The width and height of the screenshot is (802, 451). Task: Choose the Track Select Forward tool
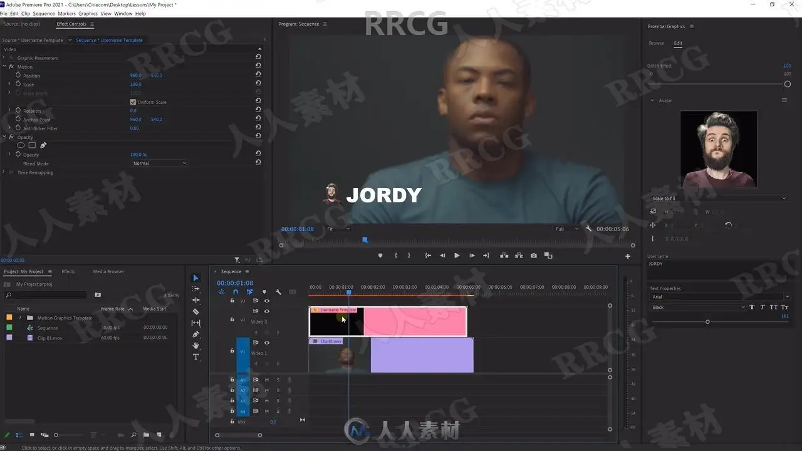195,289
